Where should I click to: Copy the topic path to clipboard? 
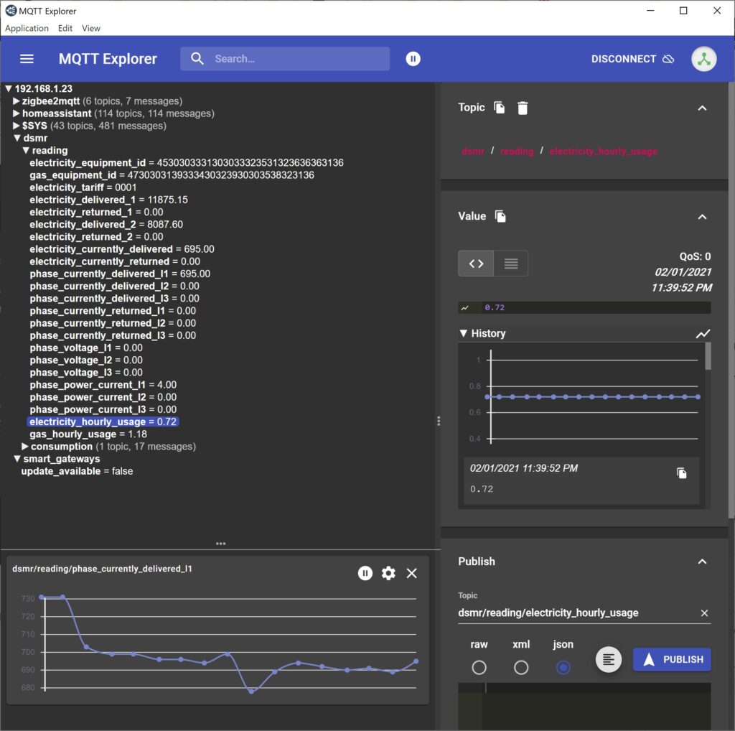[500, 108]
